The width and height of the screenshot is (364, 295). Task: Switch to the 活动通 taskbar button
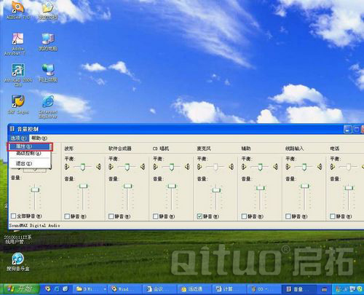coord(194,289)
